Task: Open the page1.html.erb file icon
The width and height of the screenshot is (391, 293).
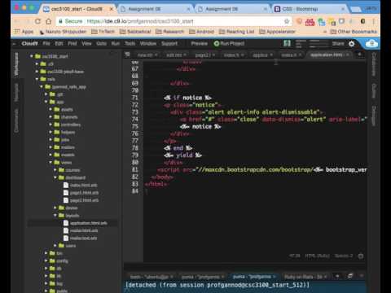Action: (x=66, y=193)
